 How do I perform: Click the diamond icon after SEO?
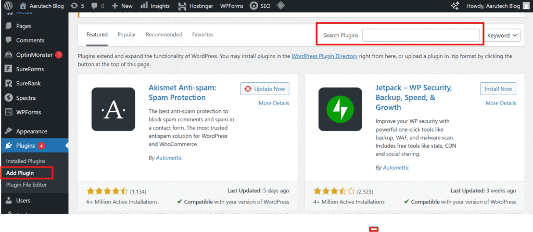pos(281,5)
